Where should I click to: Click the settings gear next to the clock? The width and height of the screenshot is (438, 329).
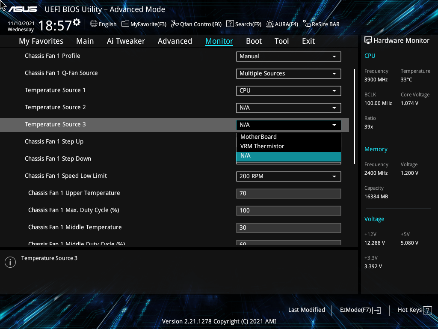tap(77, 22)
